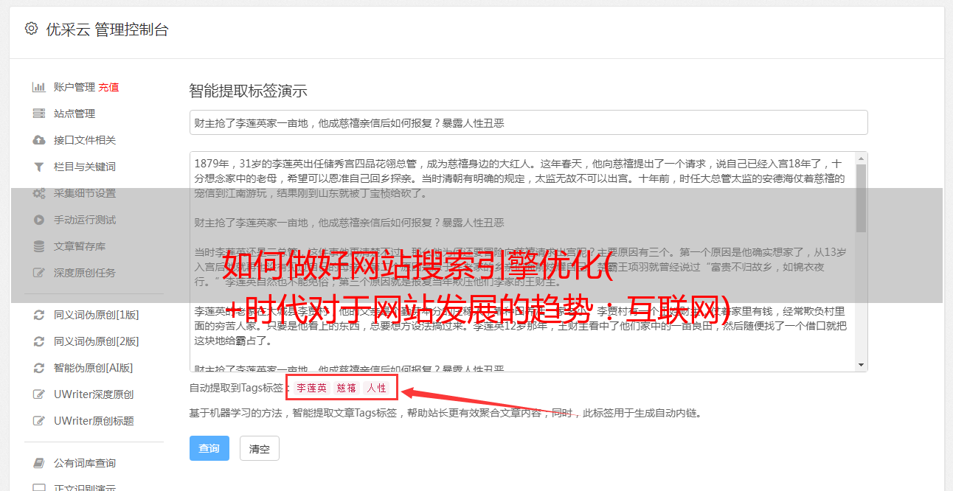
Task: Click the refresh icon beside 智能伪原创[AI版]
Action: 39,368
